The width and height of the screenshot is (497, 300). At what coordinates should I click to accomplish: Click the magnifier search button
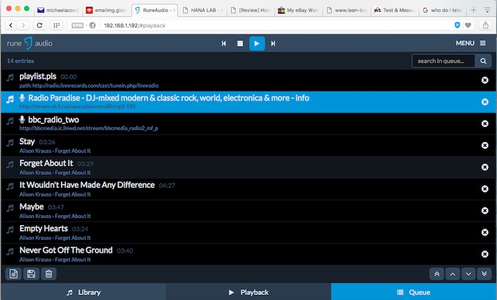tap(483, 61)
